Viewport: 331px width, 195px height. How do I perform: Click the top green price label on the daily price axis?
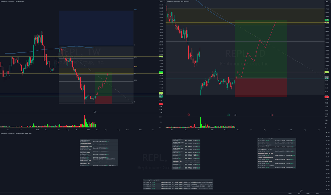point(327,20)
